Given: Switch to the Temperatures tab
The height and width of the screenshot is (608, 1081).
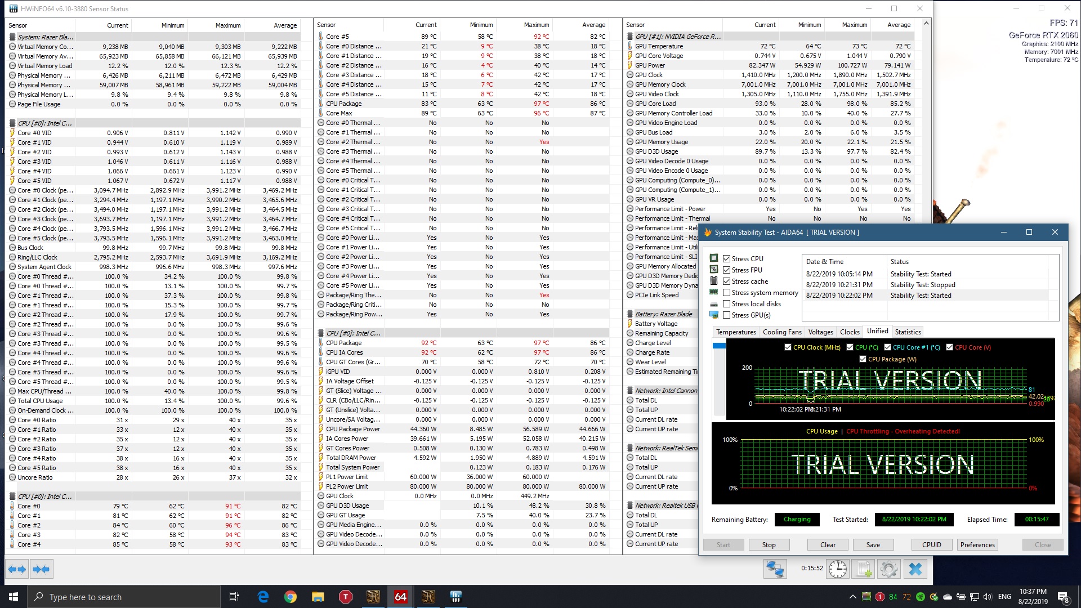Looking at the screenshot, I should (x=736, y=332).
